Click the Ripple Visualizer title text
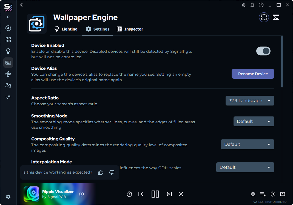The height and width of the screenshot is (205, 293). (x=58, y=192)
